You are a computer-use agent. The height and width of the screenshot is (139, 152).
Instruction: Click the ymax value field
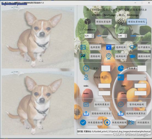(140, 93)
